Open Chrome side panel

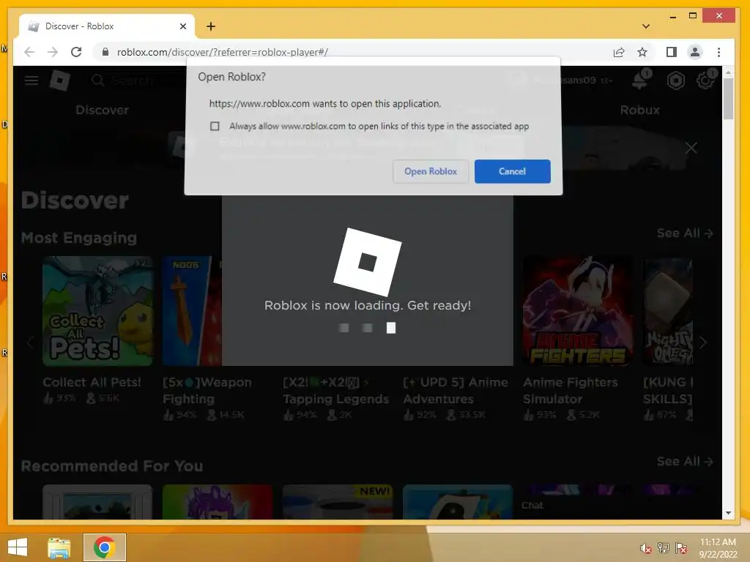click(x=672, y=52)
